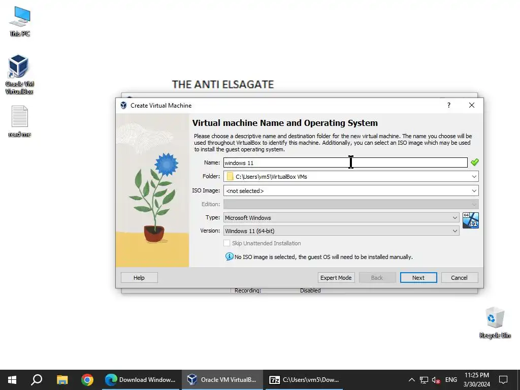
Task: Click the info icon beside ISO notice
Action: point(229,256)
